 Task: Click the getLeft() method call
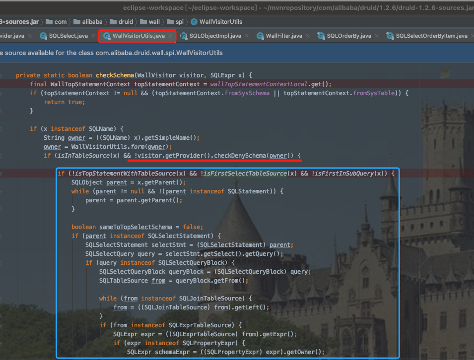pos(250,307)
